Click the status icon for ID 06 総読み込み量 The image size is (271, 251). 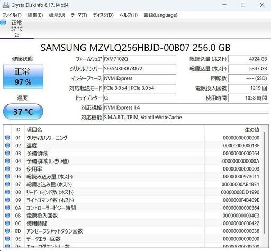tap(7, 176)
